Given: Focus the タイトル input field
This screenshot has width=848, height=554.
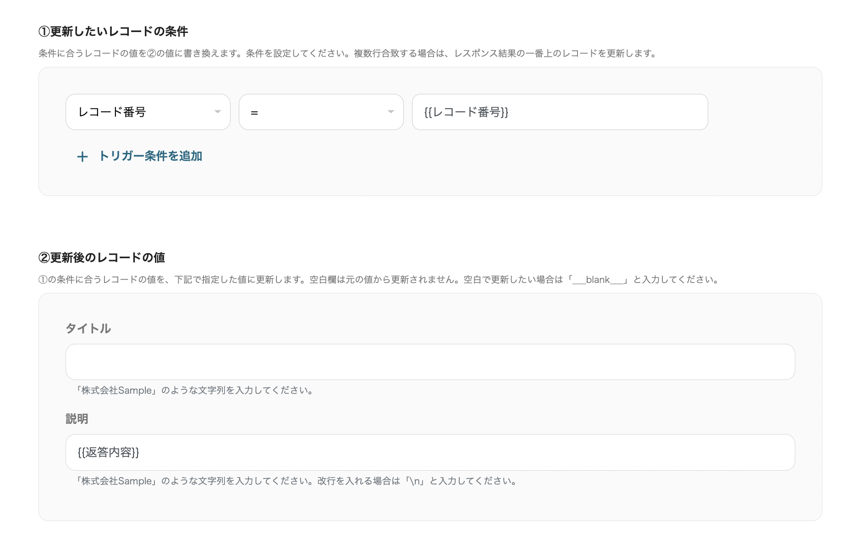Looking at the screenshot, I should pyautogui.click(x=430, y=362).
